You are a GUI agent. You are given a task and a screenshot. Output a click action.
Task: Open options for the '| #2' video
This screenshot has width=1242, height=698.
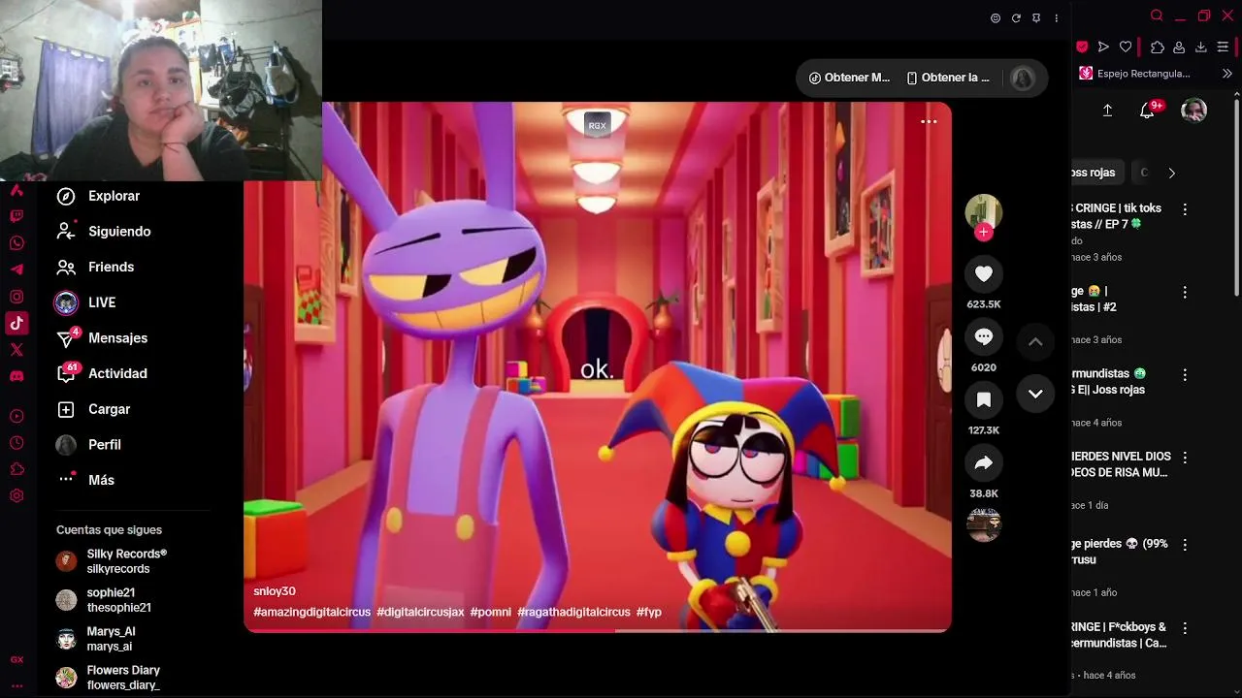[x=1185, y=292]
